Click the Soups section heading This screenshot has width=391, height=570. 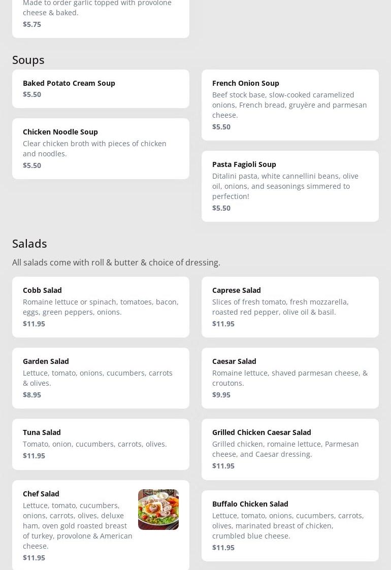pyautogui.click(x=28, y=60)
